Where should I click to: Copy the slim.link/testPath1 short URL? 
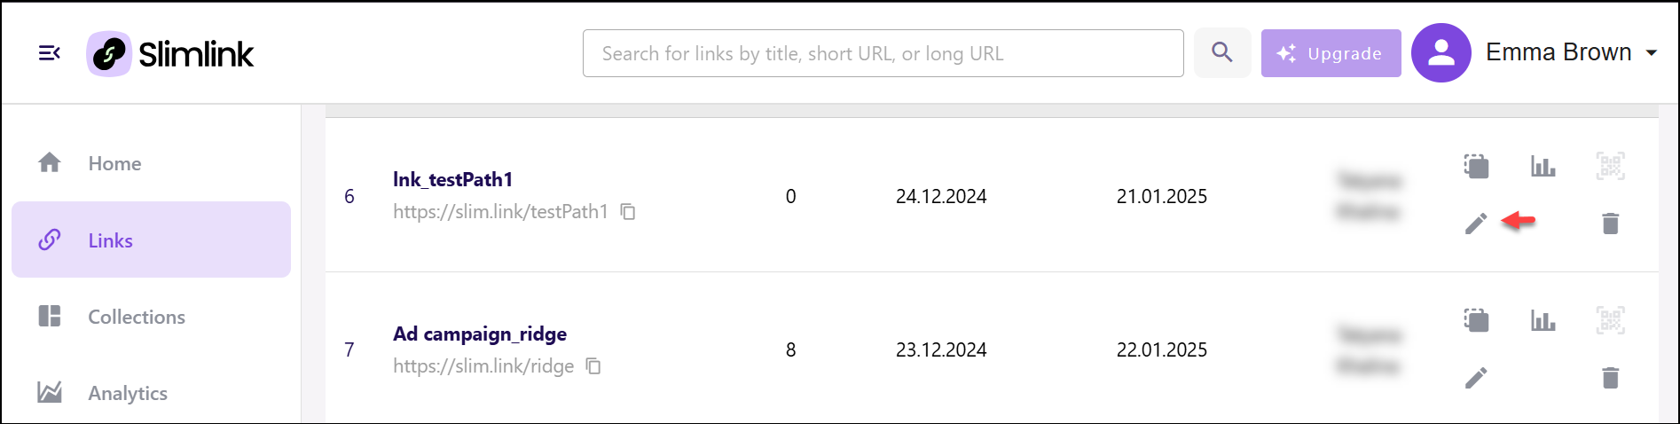click(628, 212)
